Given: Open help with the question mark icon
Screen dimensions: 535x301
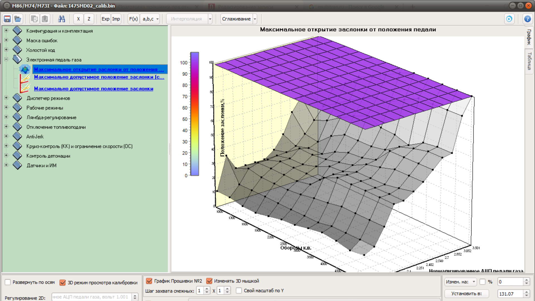Looking at the screenshot, I should click(527, 19).
